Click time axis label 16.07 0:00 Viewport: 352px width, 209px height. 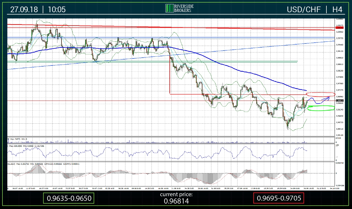[x=44, y=188]
